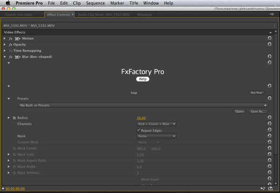Image resolution: width=280 pixels, height=193 pixels.
Task: Collapse the Video Effects section arrow
Action: click(x=270, y=32)
